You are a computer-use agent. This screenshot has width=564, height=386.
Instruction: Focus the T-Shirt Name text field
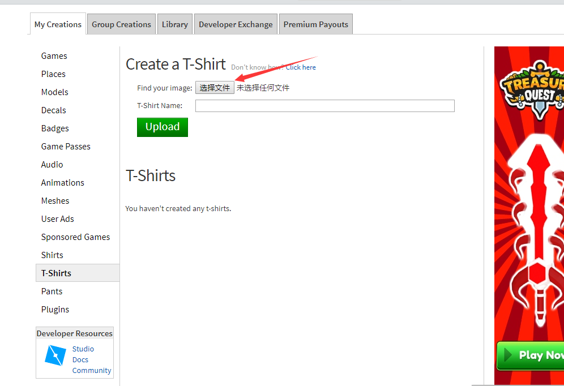click(x=324, y=106)
